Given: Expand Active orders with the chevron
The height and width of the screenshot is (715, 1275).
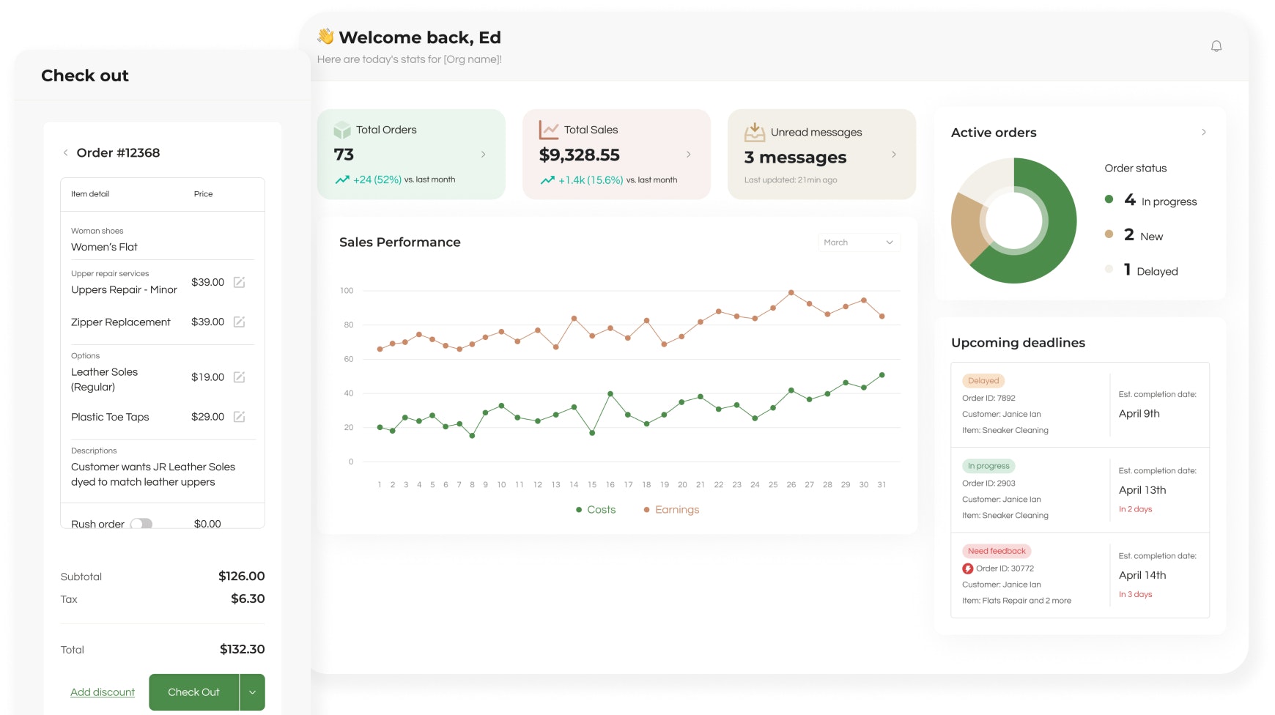Looking at the screenshot, I should [x=1203, y=133].
